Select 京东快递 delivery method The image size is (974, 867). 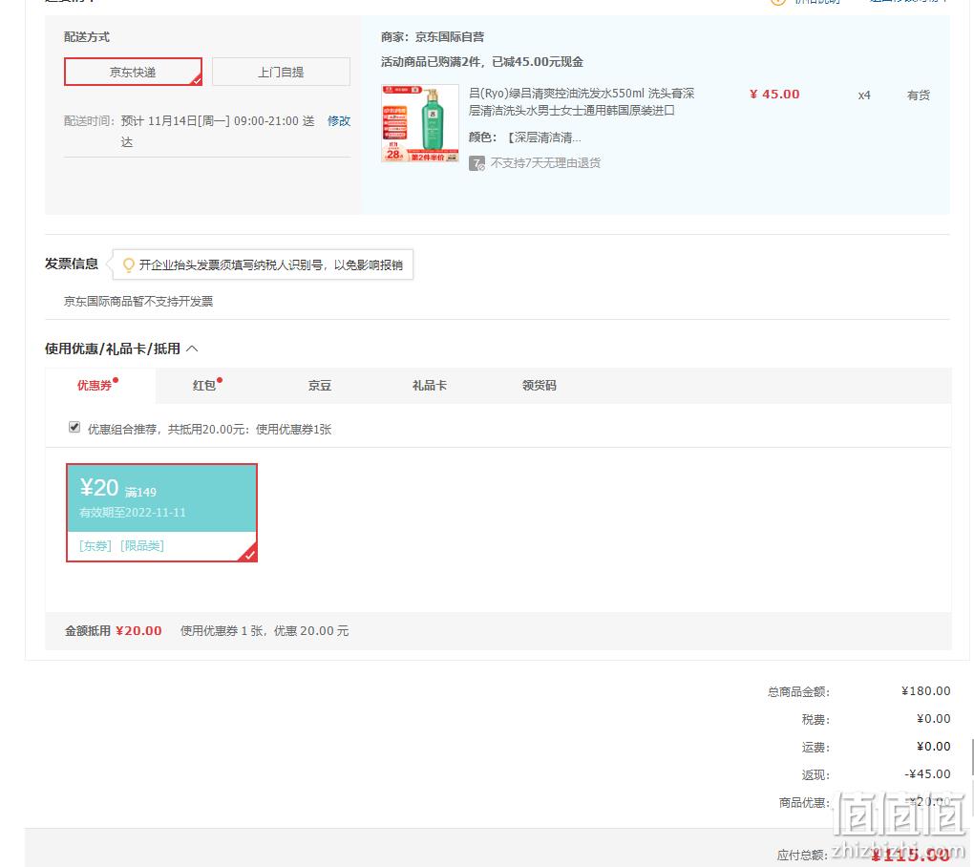tap(133, 72)
